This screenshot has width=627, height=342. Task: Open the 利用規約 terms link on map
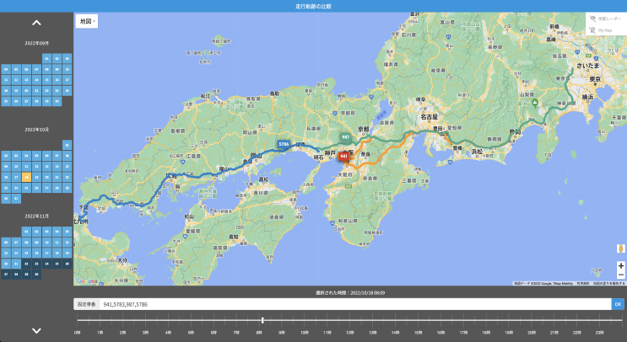pos(581,284)
